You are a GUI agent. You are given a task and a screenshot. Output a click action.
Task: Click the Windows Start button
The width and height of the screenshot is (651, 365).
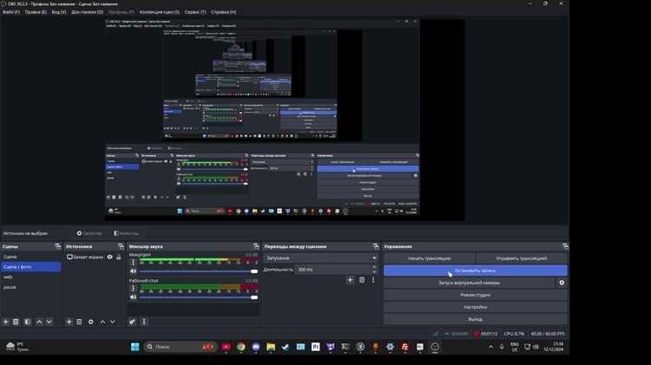[x=135, y=347]
